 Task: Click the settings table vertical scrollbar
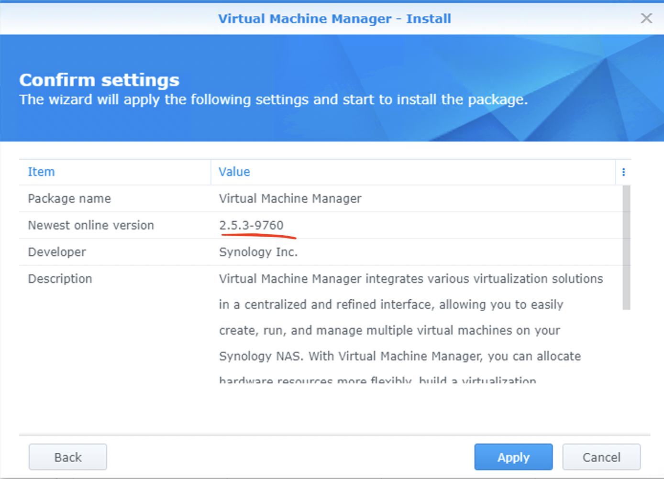tap(626, 248)
